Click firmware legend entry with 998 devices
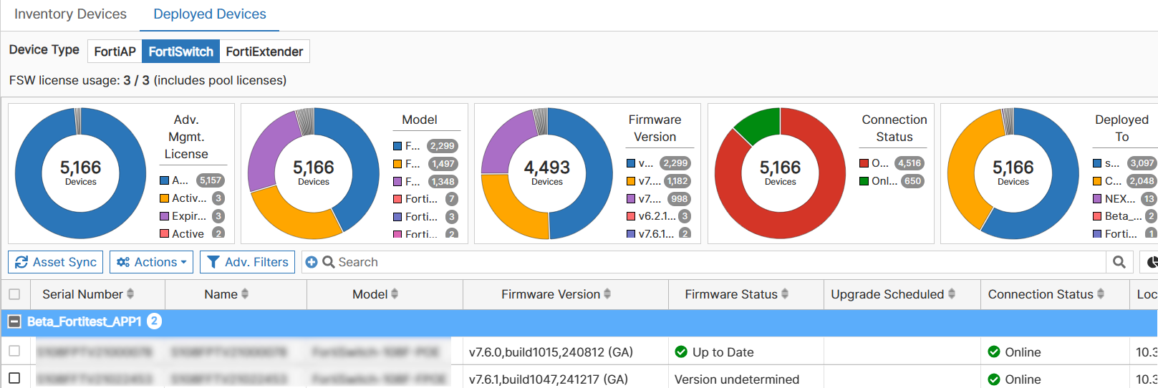This screenshot has height=388, width=1158. coord(659,199)
